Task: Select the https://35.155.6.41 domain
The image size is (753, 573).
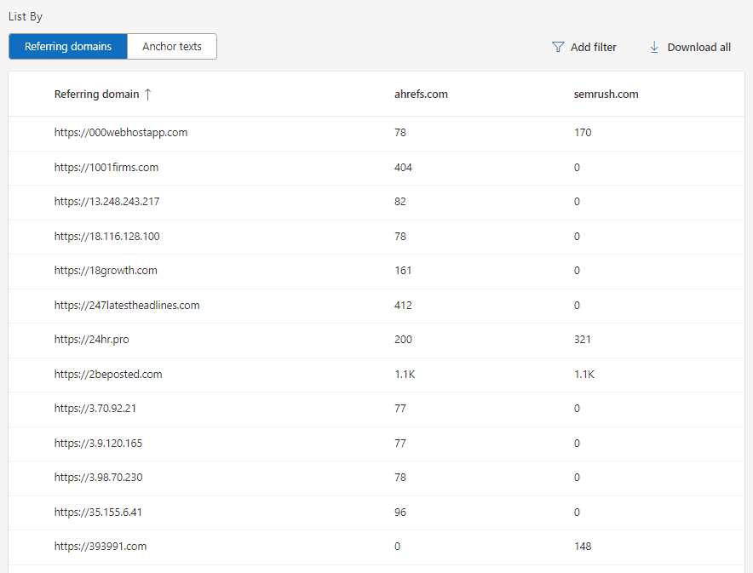Action: click(x=98, y=512)
